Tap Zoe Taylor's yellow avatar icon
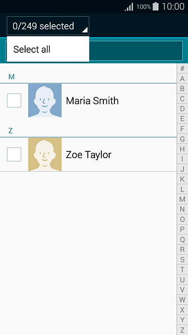 (45, 154)
